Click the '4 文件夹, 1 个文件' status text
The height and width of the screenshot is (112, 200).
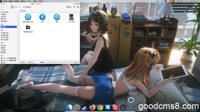tap(27, 62)
